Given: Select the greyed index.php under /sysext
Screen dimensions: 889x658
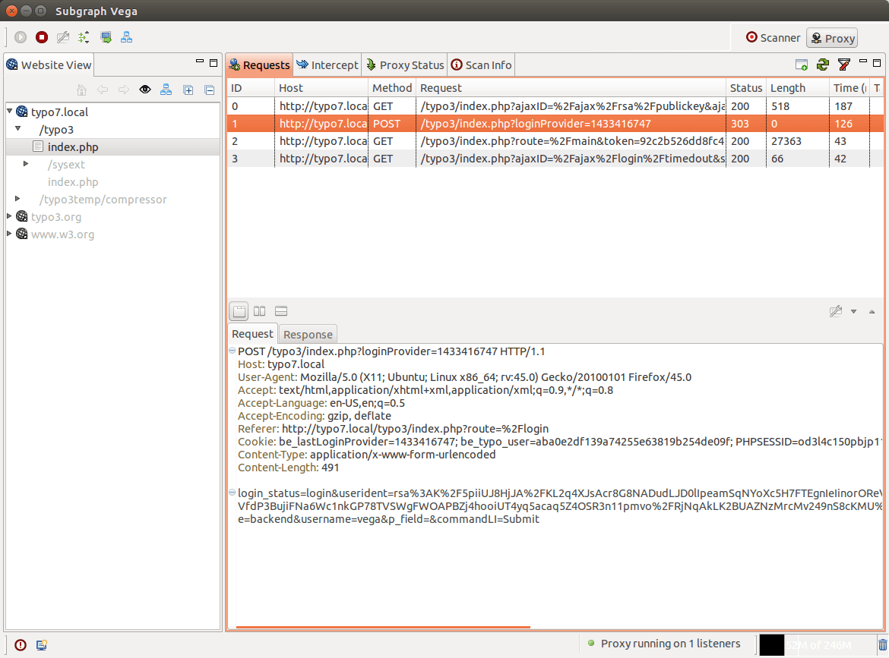Looking at the screenshot, I should [73, 182].
